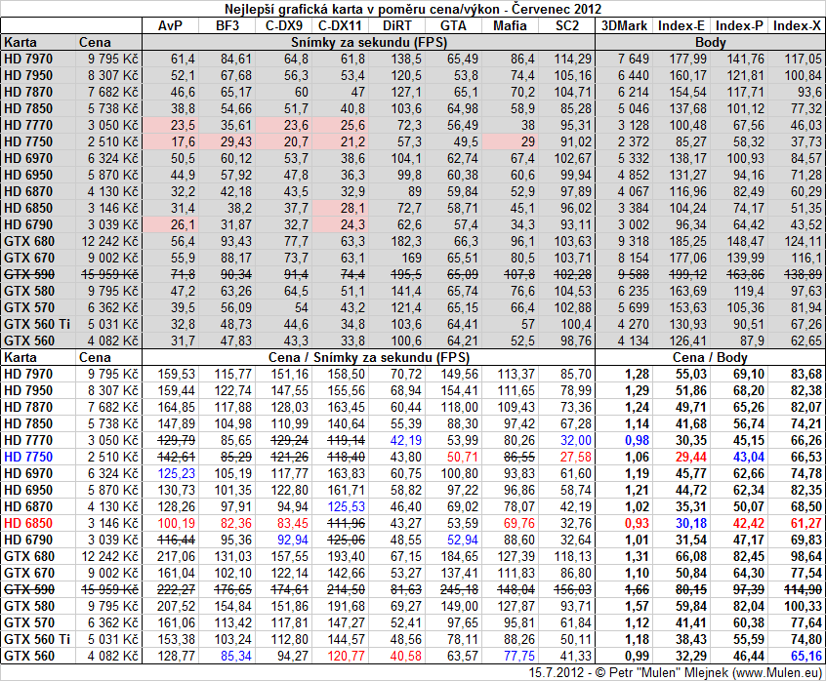Click blue AvP ratio 125,23

pyautogui.click(x=177, y=473)
